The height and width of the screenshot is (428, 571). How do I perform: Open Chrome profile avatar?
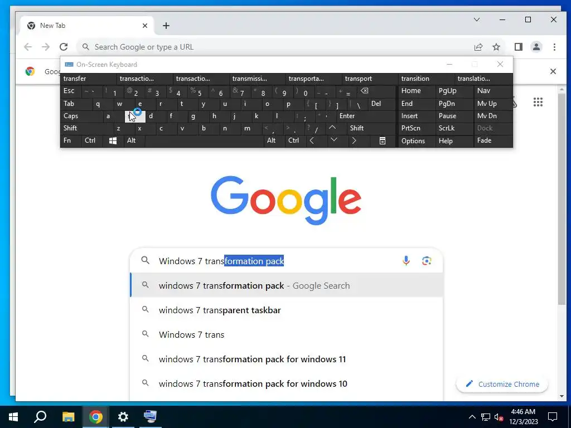click(x=536, y=47)
